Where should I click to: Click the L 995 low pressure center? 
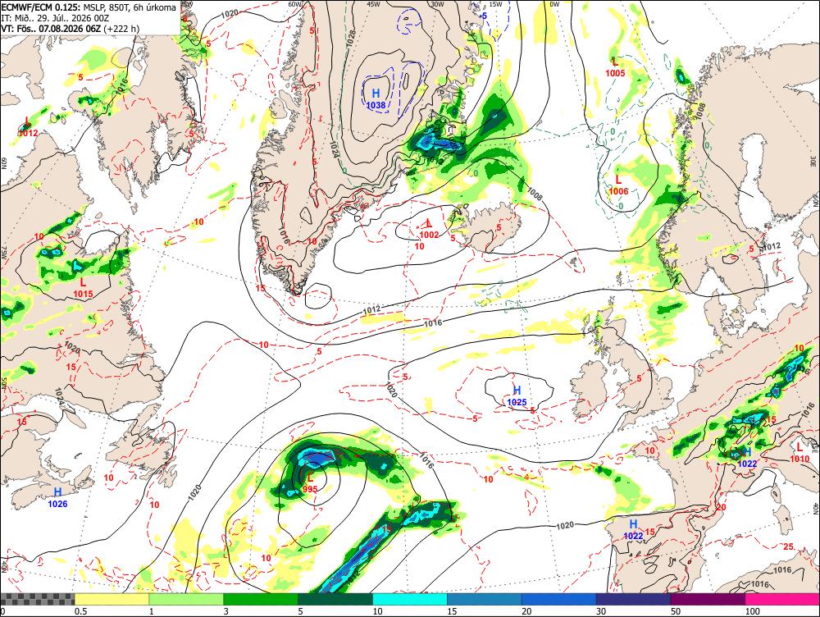pos(310,482)
